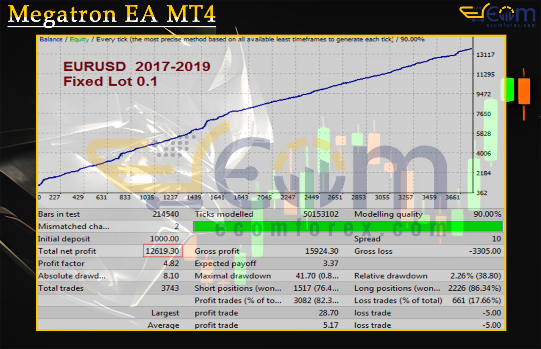Click the Bars in test value 214540
541x349 pixels.
click(x=166, y=214)
